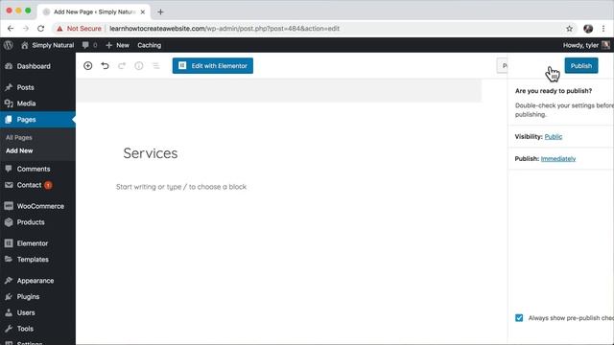Open block navigation list icon

(155, 66)
